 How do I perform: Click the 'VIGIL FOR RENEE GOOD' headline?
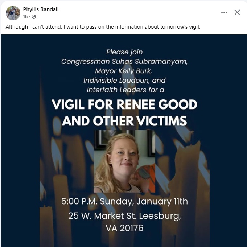124,104
